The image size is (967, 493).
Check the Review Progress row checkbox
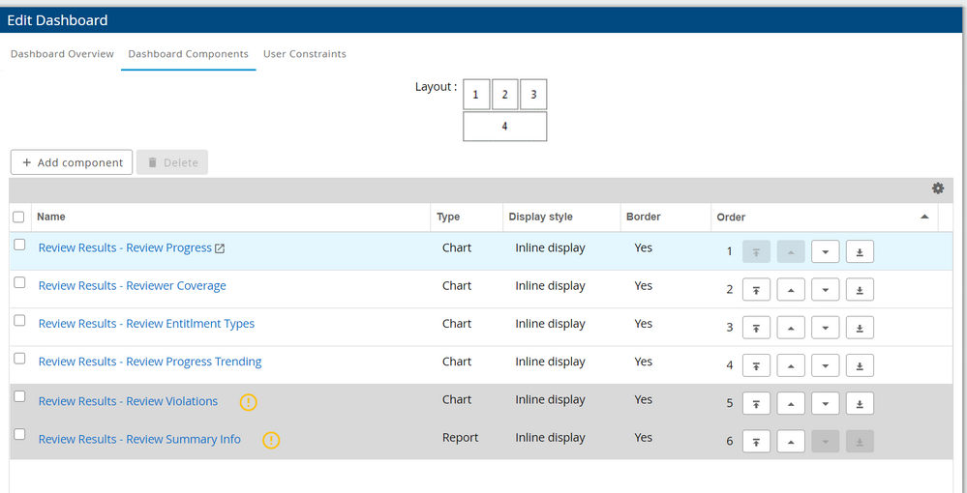click(19, 246)
